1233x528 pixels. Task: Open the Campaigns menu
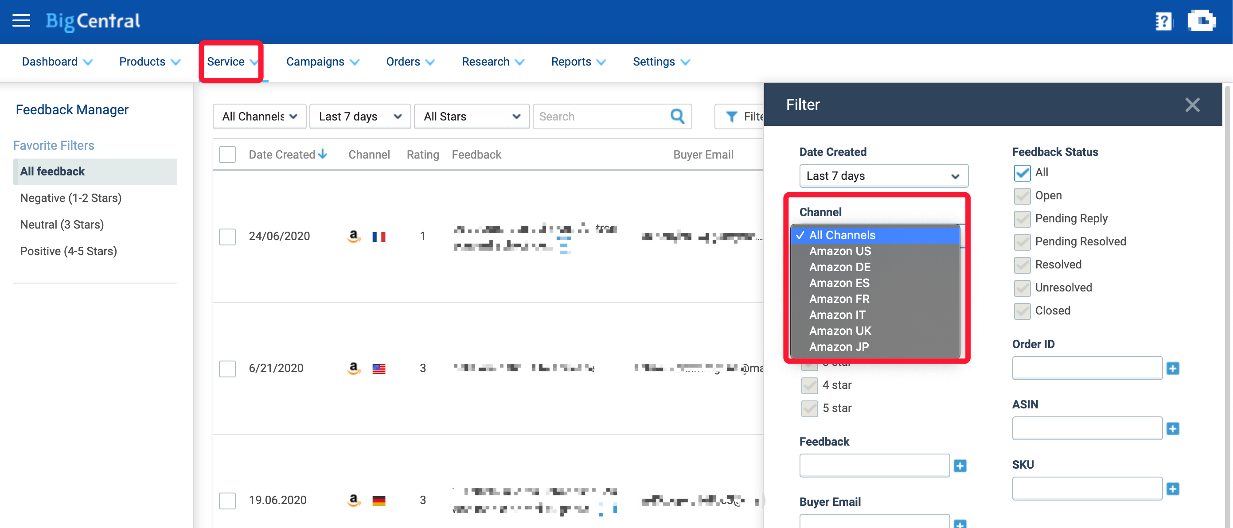pyautogui.click(x=323, y=62)
